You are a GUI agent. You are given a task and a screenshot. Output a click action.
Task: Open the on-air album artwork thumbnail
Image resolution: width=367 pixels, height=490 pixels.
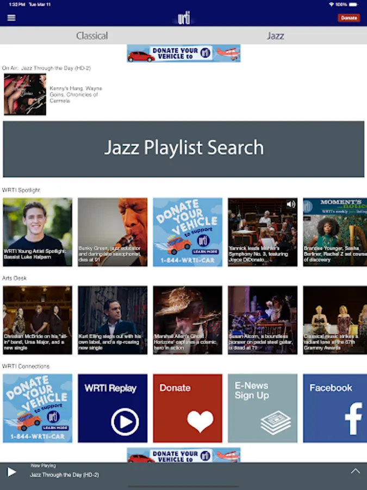[x=25, y=94]
